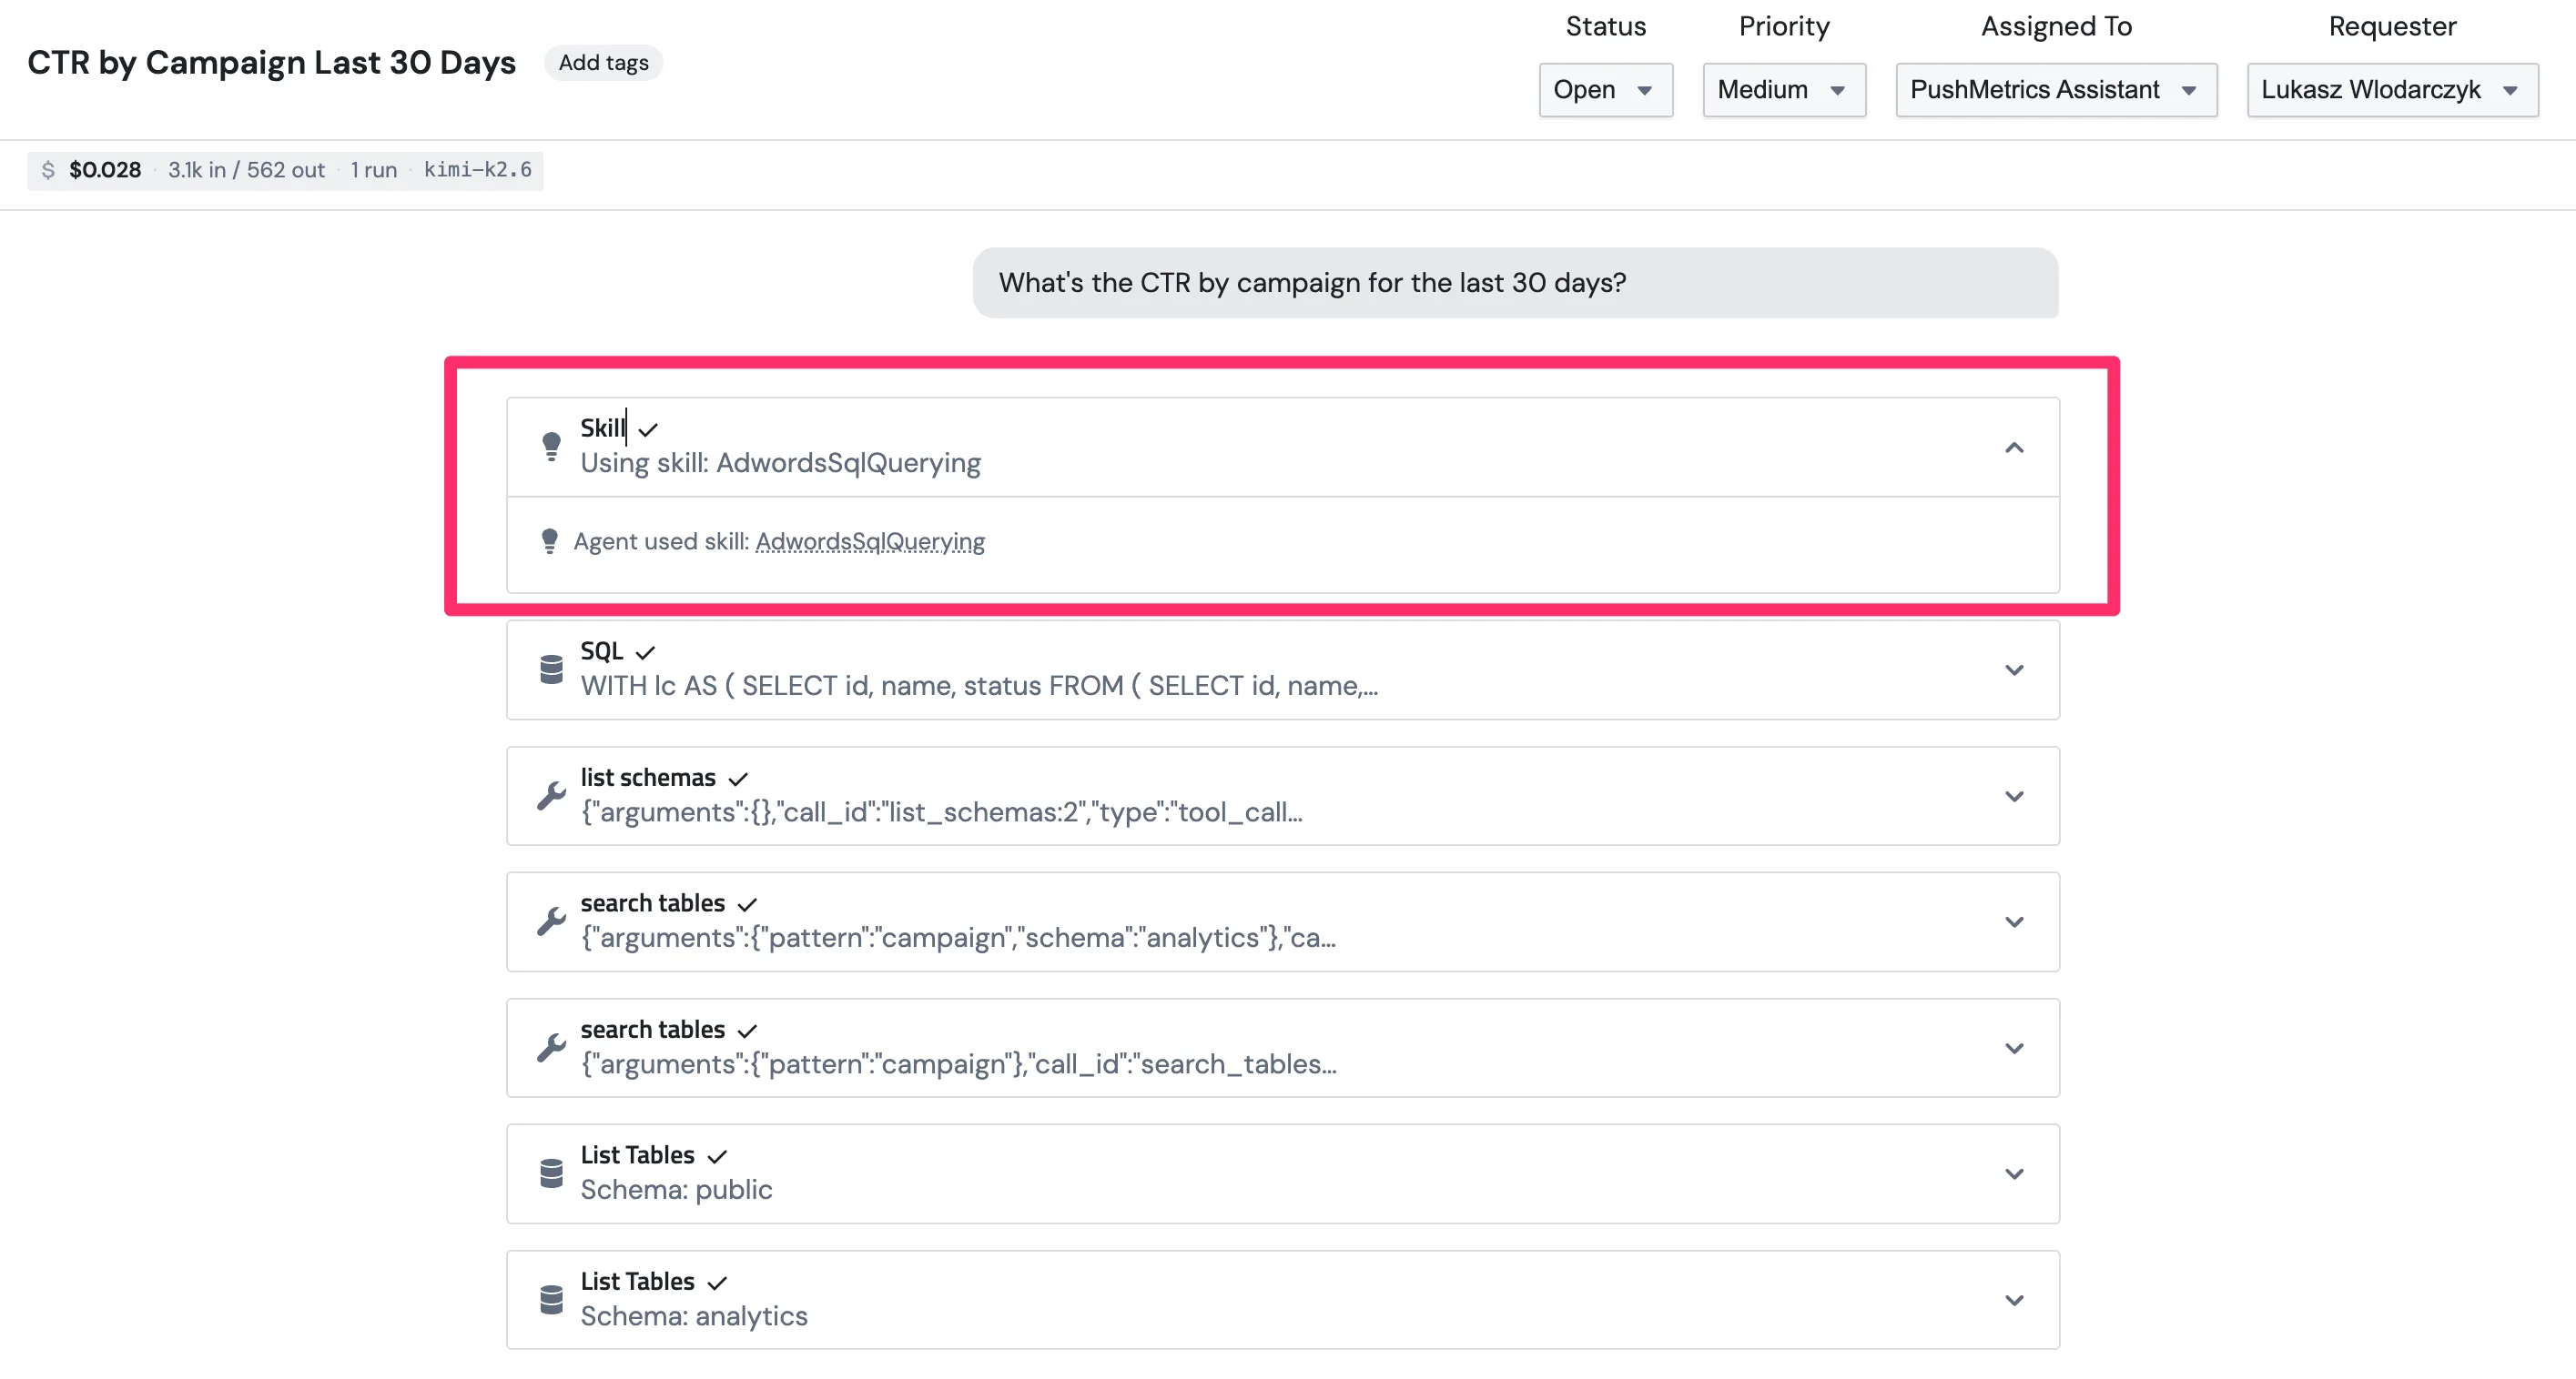
Task: Click wrench icon of search tables analytics row
Action: pos(551,921)
